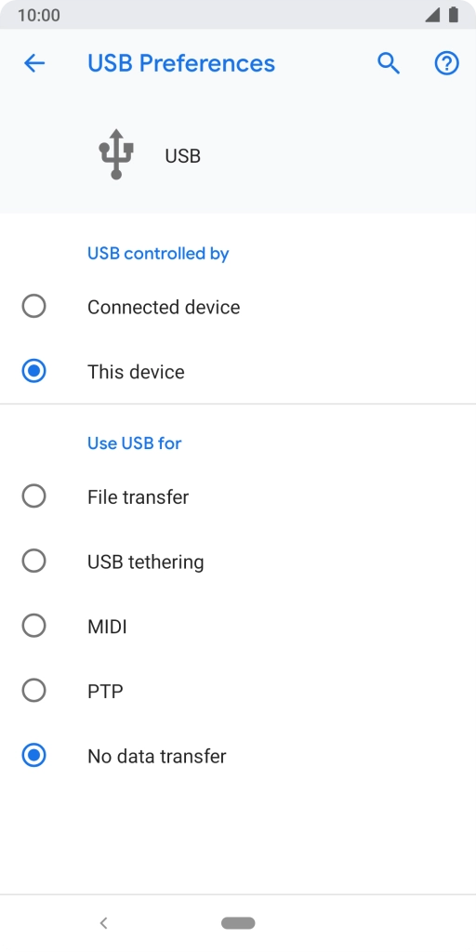Tap the Use USB for heading
The height and width of the screenshot is (952, 476).
pos(134,443)
